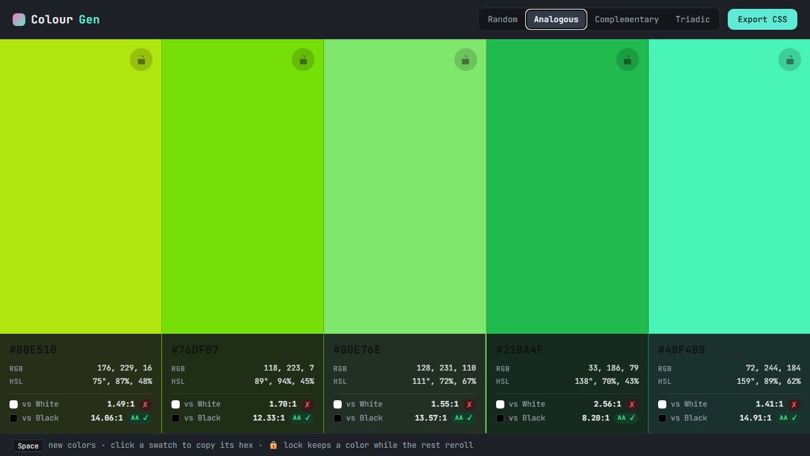810x456 pixels.
Task: Click the #76DF07 hex code text
Action: point(195,350)
